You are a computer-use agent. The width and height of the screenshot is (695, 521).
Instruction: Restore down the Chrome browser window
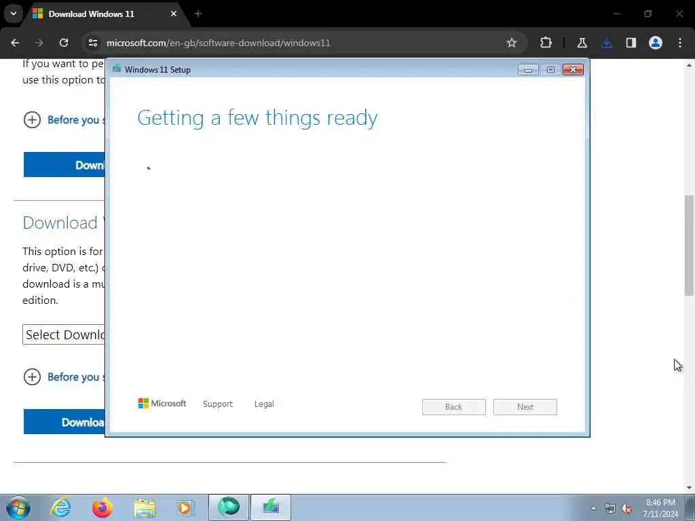648,14
